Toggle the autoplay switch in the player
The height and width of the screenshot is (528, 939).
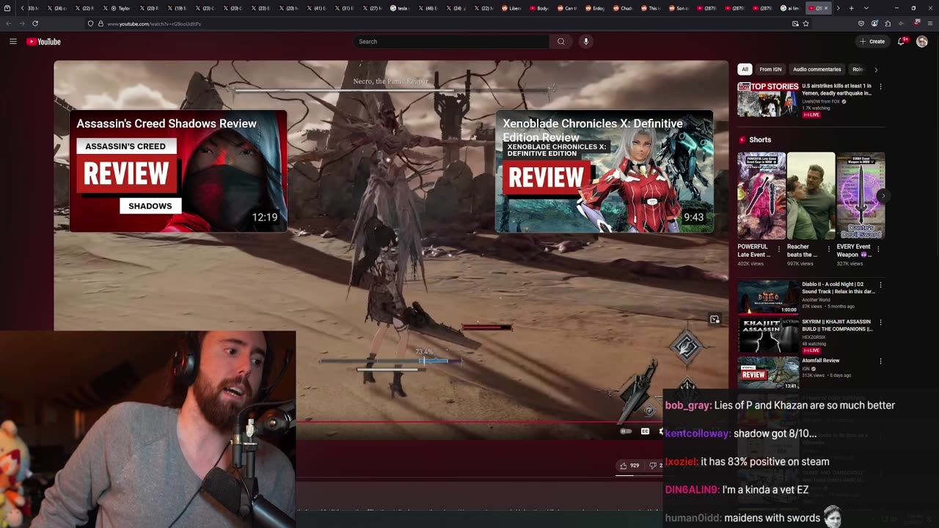pos(626,431)
